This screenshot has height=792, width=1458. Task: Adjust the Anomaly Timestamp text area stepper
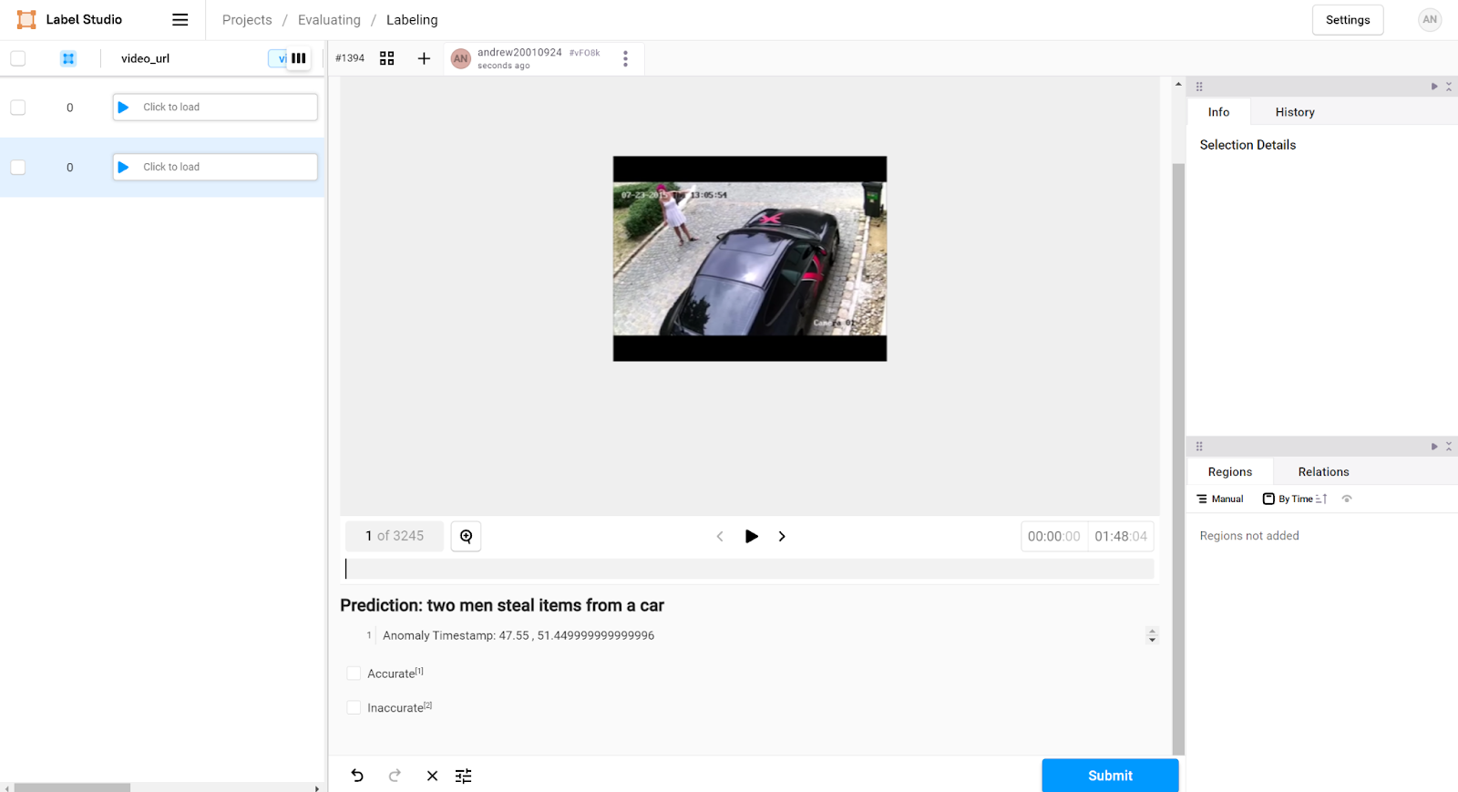pyautogui.click(x=1152, y=635)
